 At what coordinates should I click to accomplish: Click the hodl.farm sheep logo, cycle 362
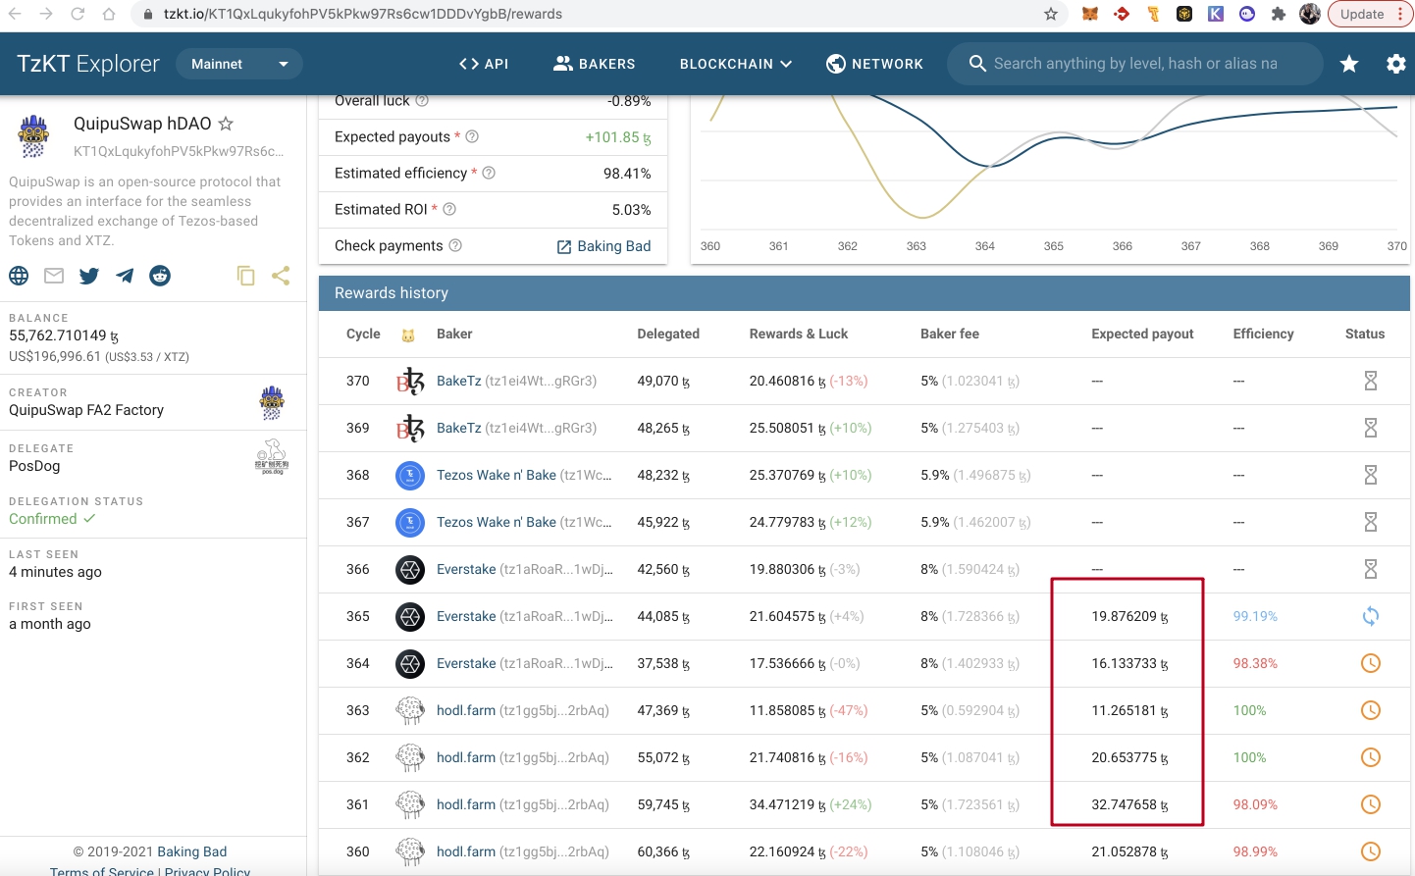(x=410, y=757)
